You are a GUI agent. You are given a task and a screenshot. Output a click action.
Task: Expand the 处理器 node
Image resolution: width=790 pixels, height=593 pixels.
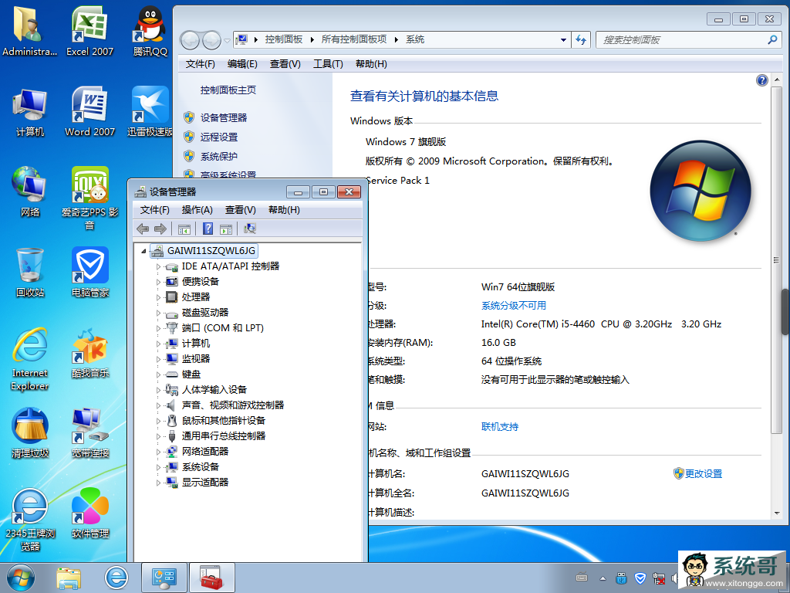[158, 297]
